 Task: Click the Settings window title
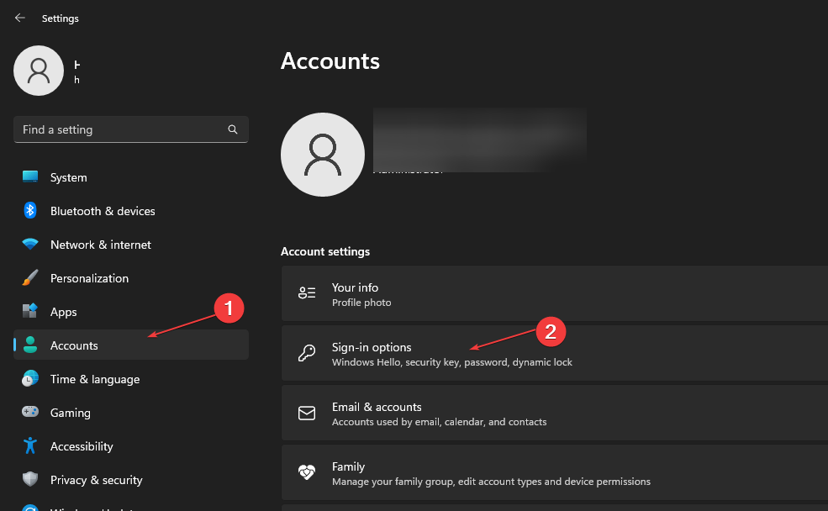coord(61,18)
